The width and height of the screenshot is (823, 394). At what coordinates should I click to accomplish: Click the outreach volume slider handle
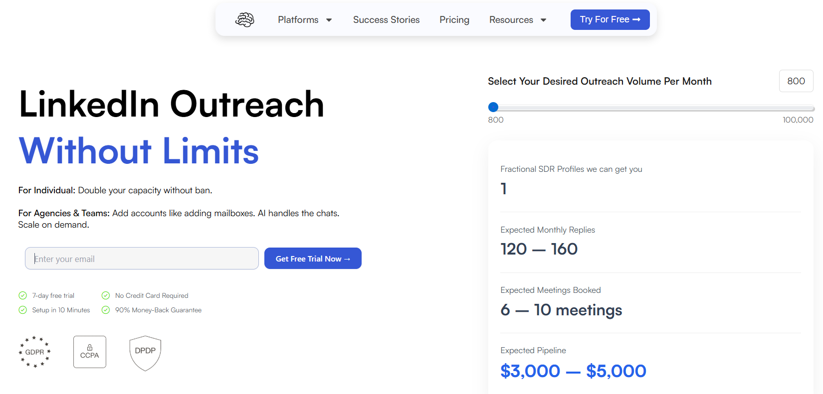(493, 107)
